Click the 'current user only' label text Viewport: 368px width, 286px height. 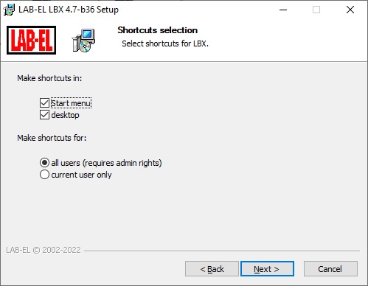[x=81, y=175]
